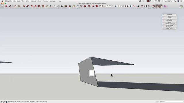Click the purple triangle extension icon
Image resolution: width=184 pixels, height=103 pixels.
coord(165,6)
